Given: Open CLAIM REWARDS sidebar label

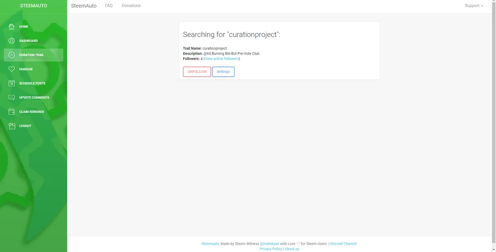Looking at the screenshot, I should (31, 112).
